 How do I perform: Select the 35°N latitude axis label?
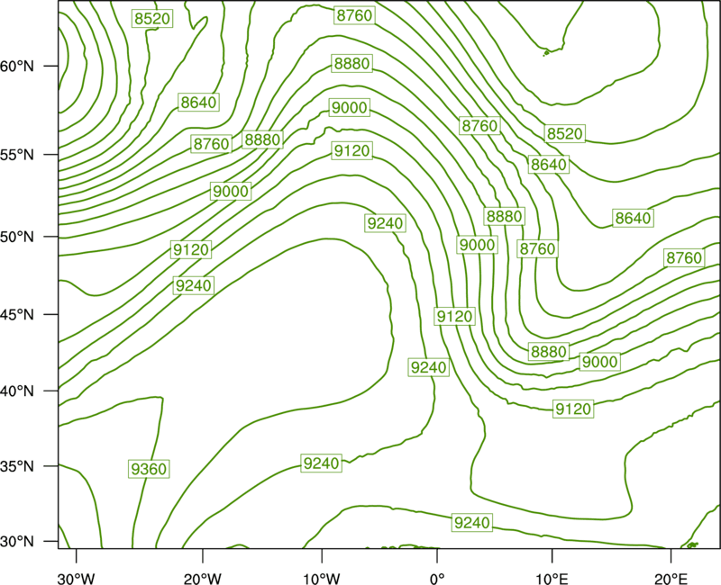17,466
